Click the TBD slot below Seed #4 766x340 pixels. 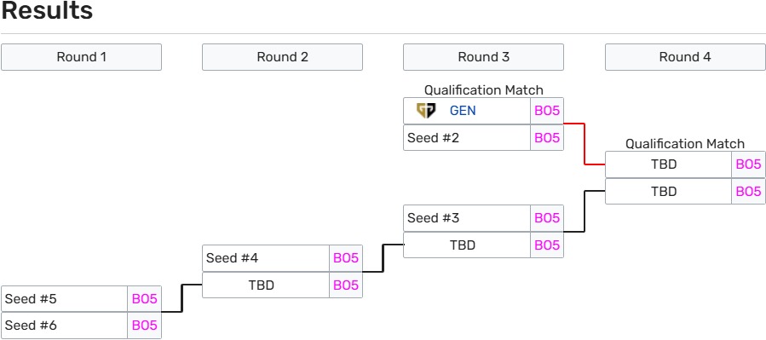(266, 285)
